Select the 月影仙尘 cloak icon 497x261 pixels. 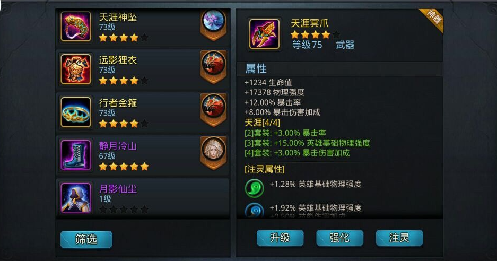(x=76, y=197)
